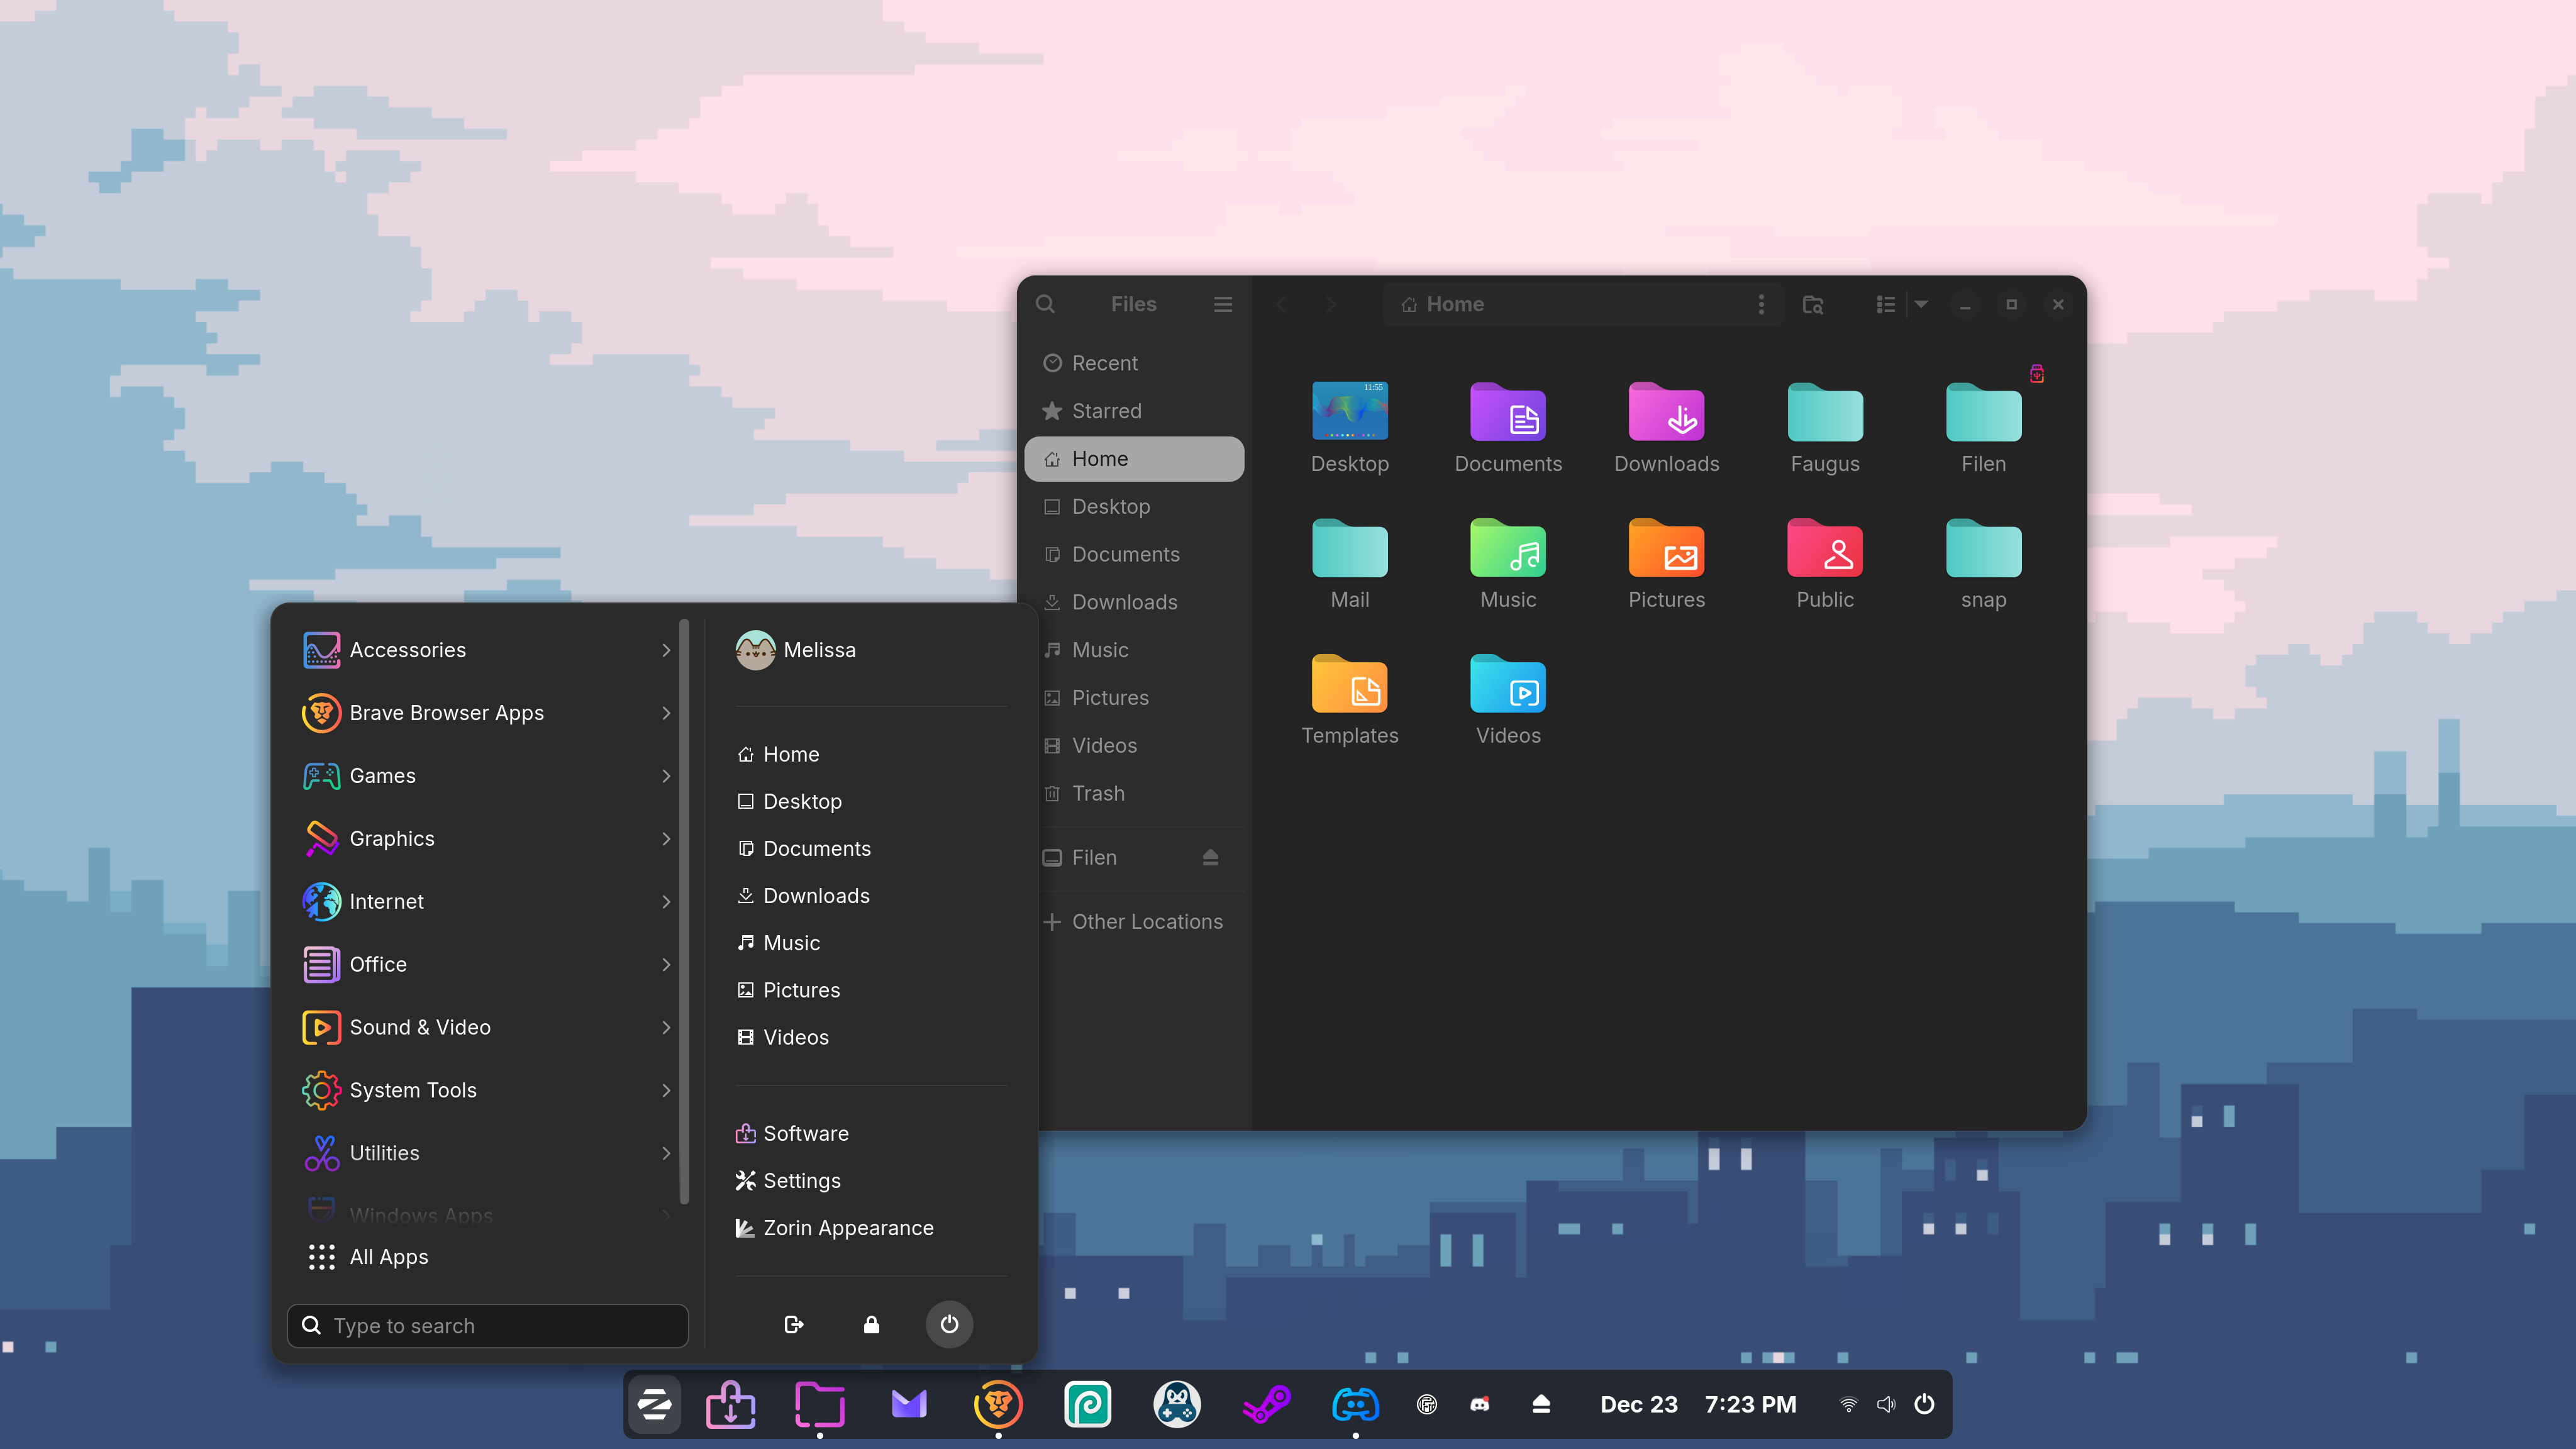Click the power button in the start menu
The height and width of the screenshot is (1449, 2576).
pos(948,1324)
